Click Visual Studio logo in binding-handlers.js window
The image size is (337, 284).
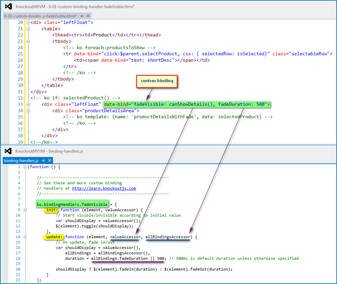point(8,151)
